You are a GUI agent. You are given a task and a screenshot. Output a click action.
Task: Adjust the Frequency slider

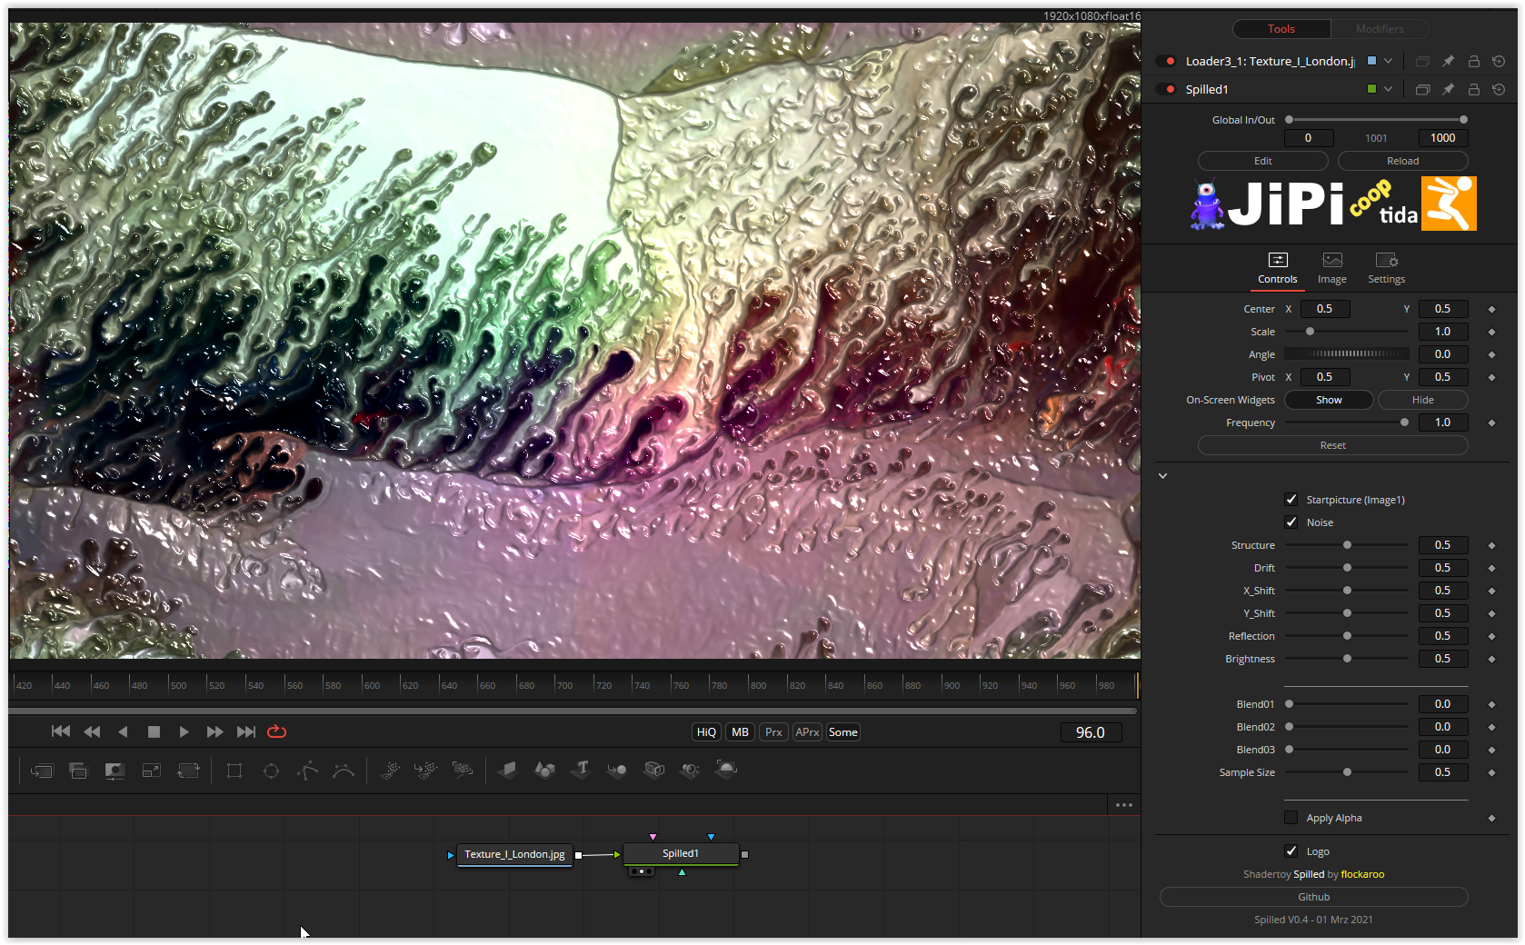(1347, 423)
